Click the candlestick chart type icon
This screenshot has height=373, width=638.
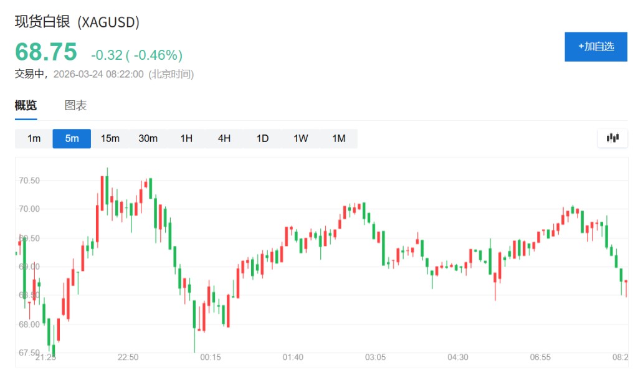click(x=612, y=138)
